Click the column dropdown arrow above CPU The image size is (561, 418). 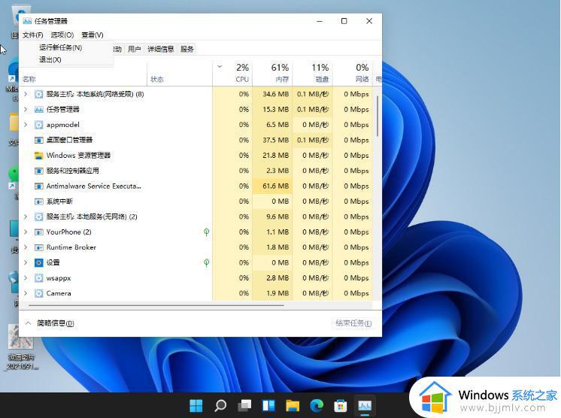pos(220,66)
